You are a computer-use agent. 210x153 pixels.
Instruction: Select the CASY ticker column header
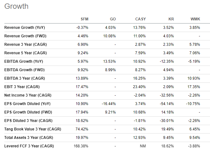[141, 19]
